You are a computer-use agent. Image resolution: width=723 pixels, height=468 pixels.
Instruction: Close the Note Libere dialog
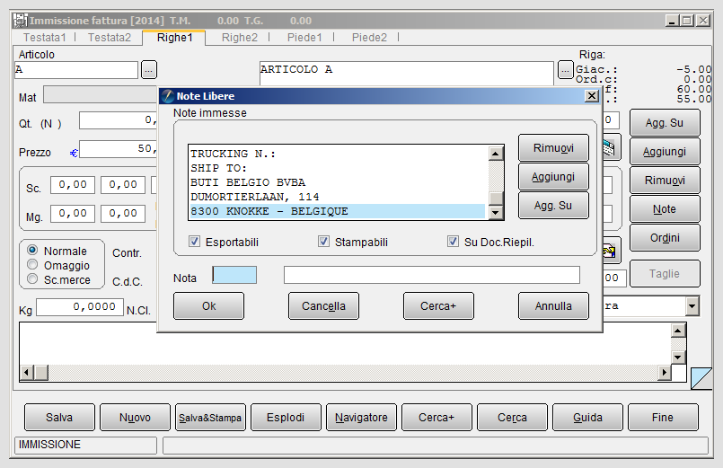point(592,96)
